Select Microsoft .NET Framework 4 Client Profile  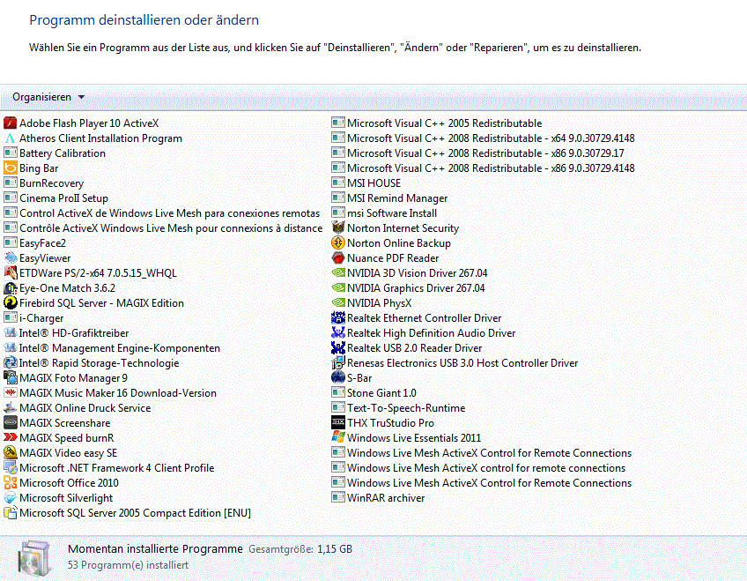click(x=109, y=468)
